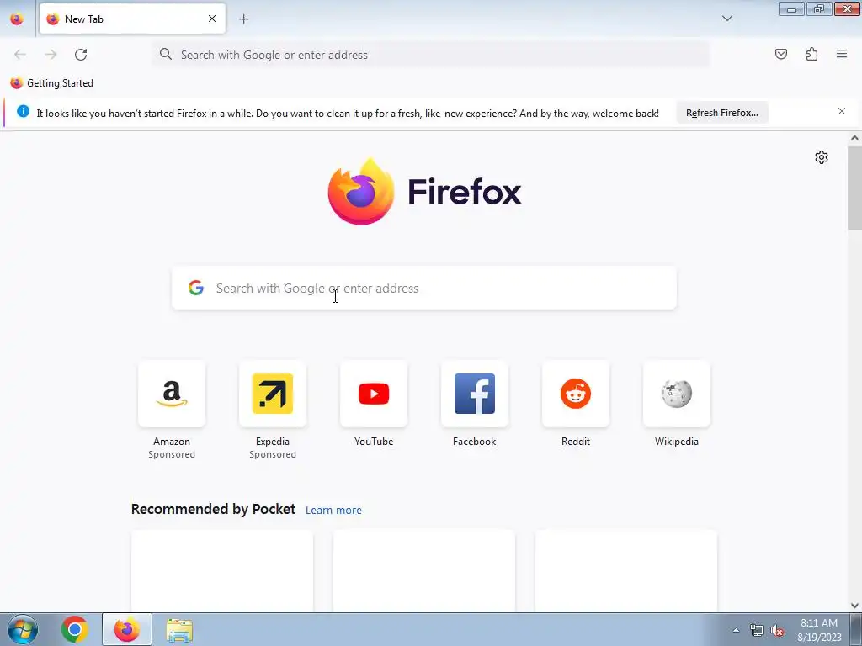
Task: Open the Firefox application menu
Action: pos(842,54)
